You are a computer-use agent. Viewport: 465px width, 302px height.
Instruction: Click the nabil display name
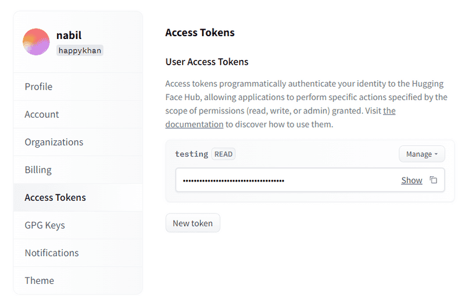click(x=69, y=35)
